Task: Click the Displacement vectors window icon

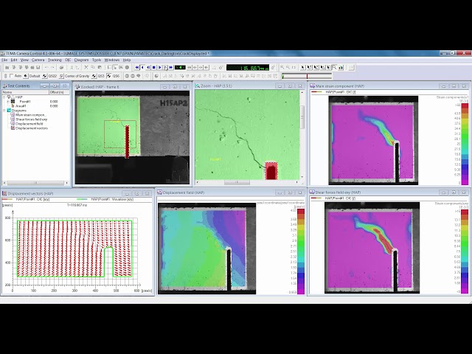Action: (4, 193)
